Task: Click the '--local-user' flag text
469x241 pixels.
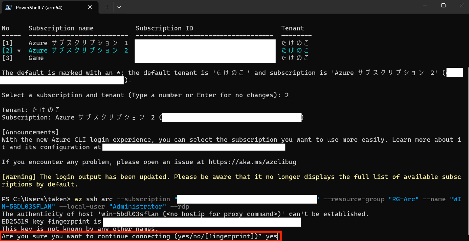Action: click(x=82, y=207)
